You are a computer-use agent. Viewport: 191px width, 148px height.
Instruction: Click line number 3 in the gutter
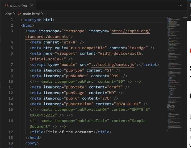pos(12,31)
